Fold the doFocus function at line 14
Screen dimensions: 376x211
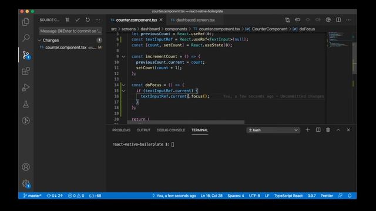pos(124,85)
